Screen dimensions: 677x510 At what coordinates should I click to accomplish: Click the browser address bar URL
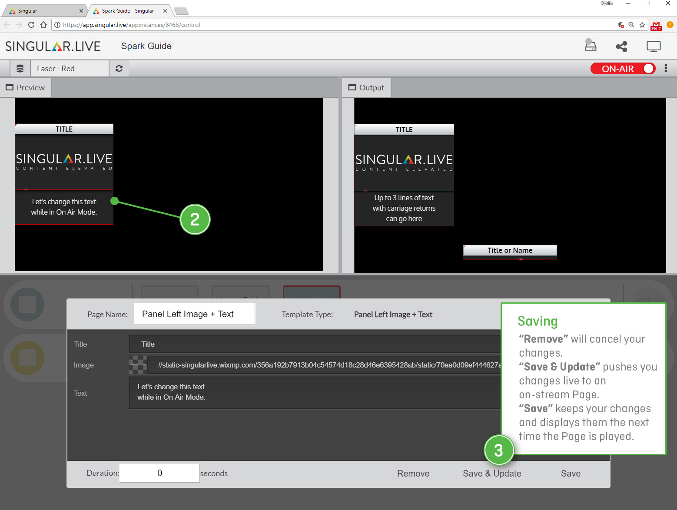tap(131, 25)
